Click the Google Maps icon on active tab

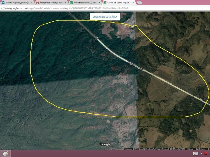tap(105, 2)
